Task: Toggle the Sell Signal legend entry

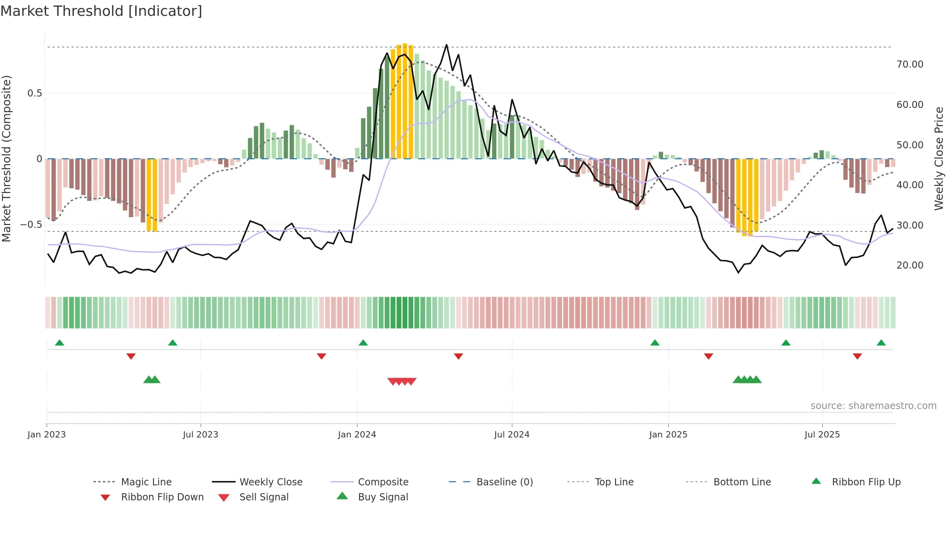Action: (x=253, y=497)
